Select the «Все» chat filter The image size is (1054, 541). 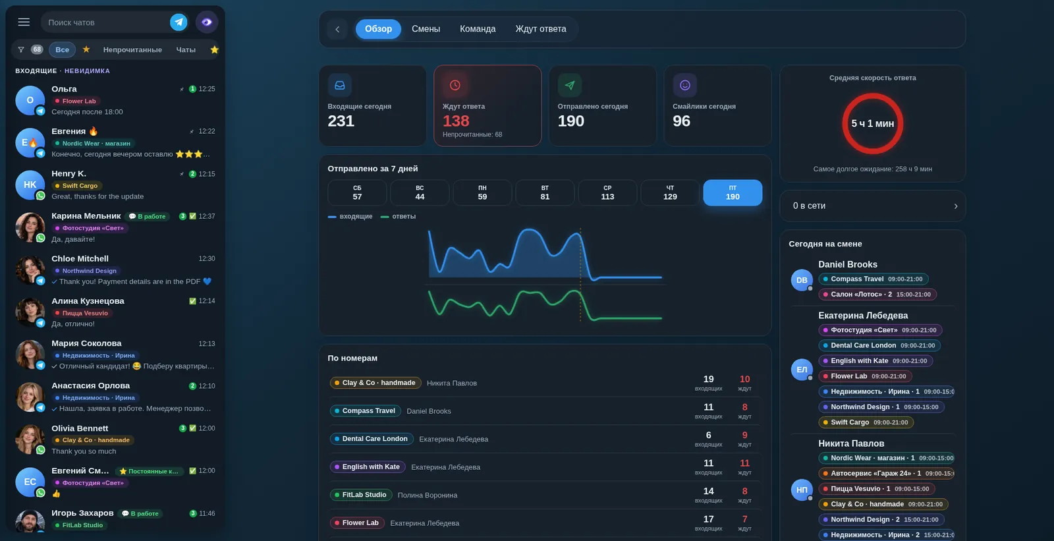(62, 49)
